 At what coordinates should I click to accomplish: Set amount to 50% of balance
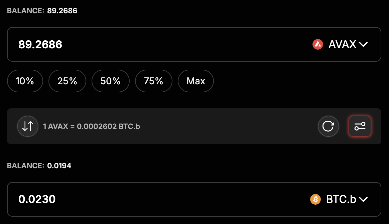click(110, 81)
